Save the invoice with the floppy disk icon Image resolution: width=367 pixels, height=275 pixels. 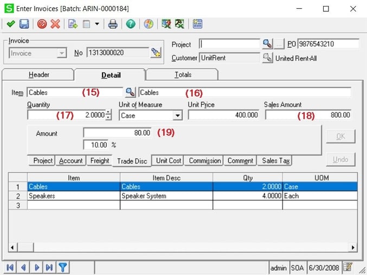click(x=24, y=24)
